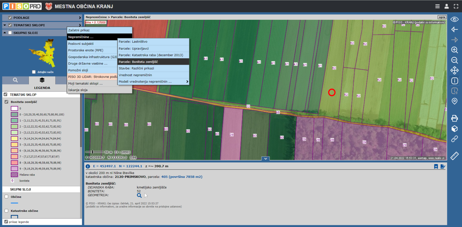Expand 'Modeli vrednotenja nepremičnin' submenu
Screen dimensions: 462x227
[187, 82]
